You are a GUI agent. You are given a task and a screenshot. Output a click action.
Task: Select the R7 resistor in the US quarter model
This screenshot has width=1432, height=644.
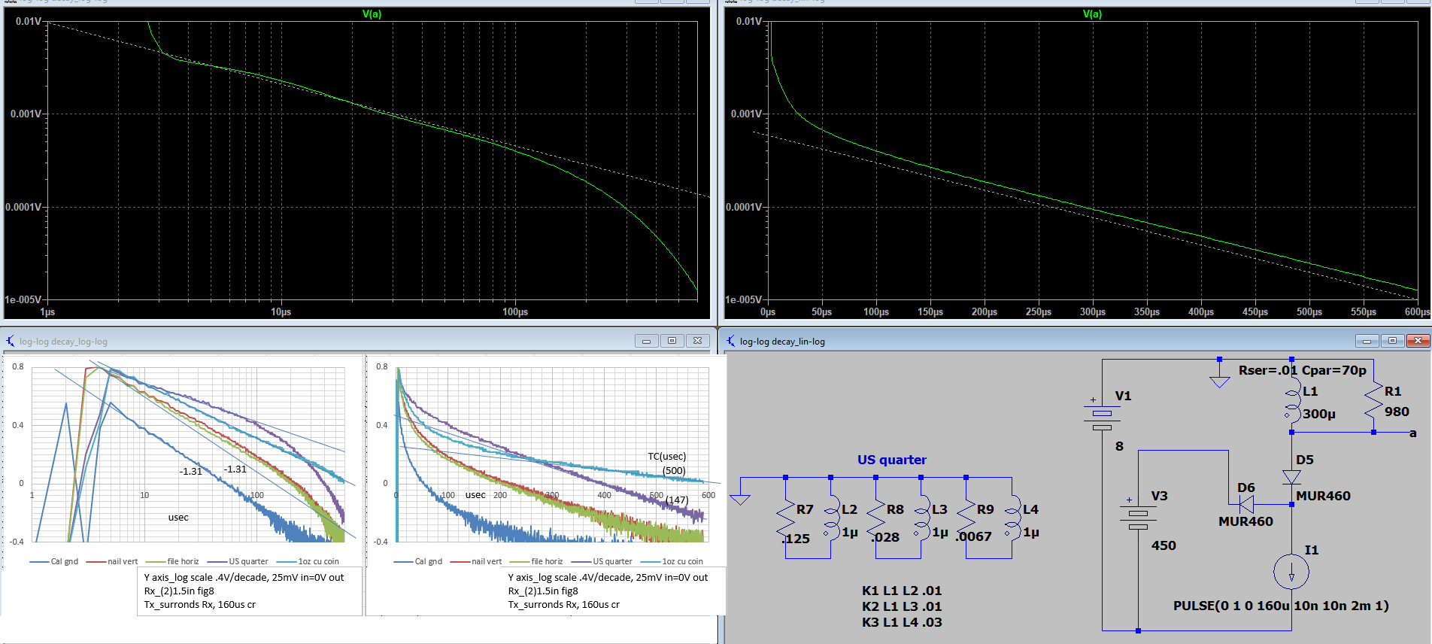pos(785,519)
